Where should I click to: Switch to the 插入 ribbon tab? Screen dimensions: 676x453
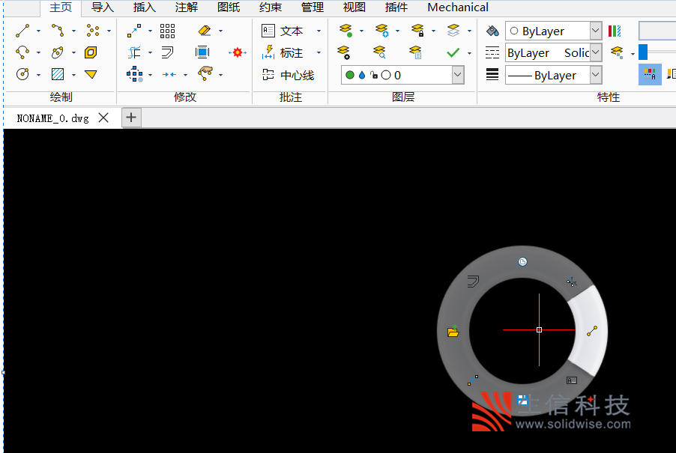(145, 7)
